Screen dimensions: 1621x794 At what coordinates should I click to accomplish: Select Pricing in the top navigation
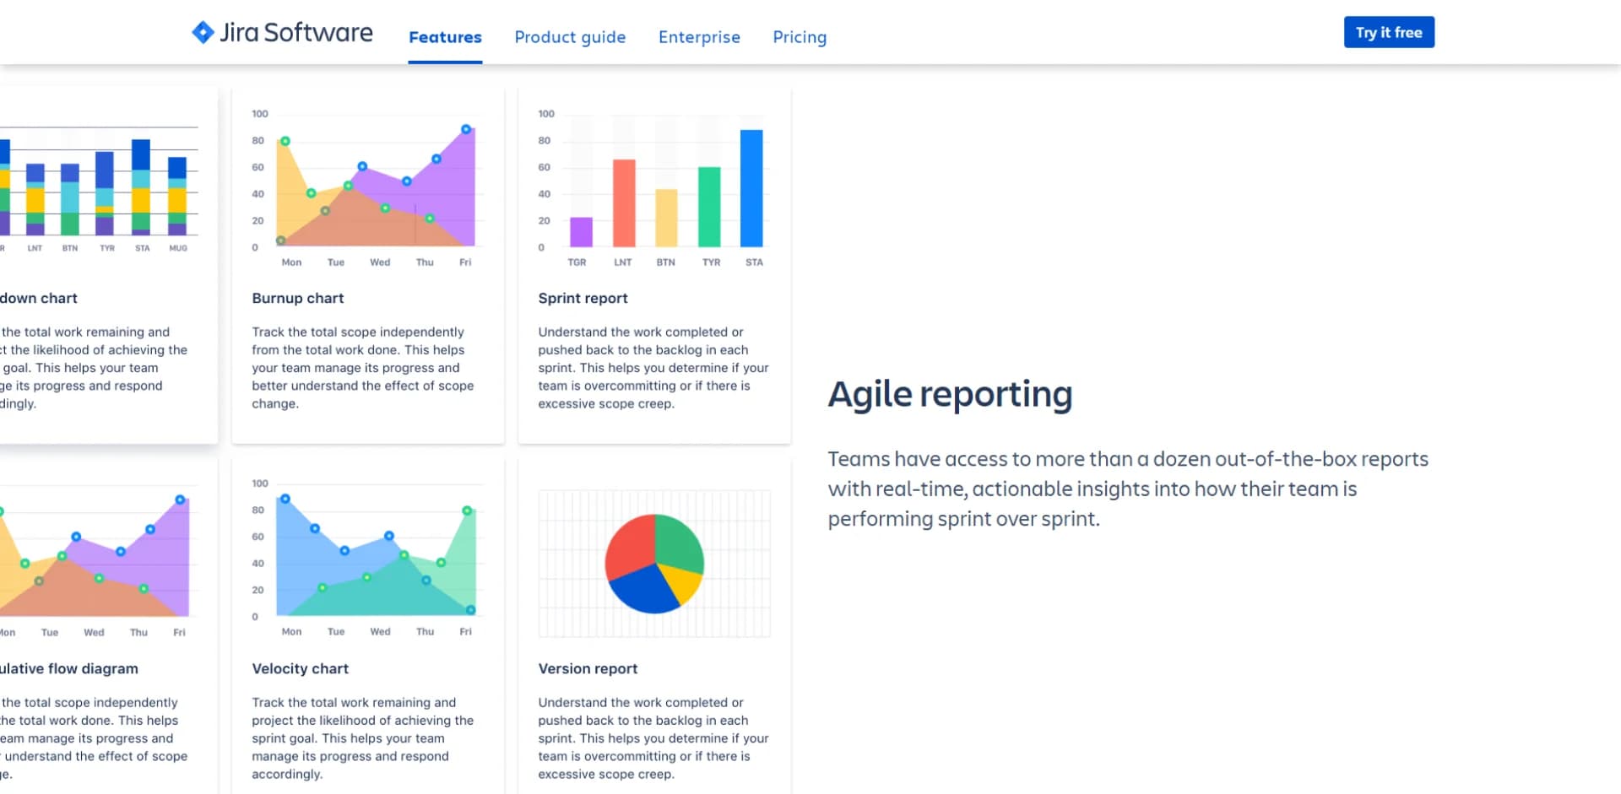800,37
